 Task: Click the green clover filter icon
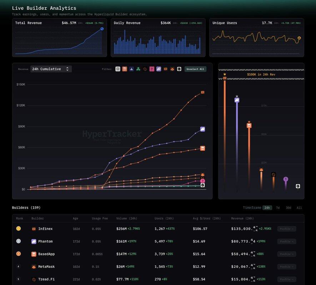[138, 69]
